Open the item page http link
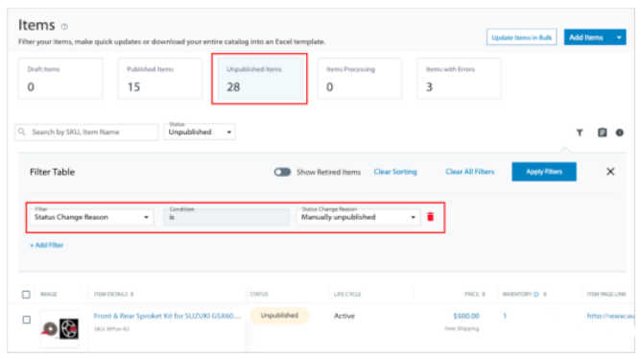Viewport: 641px width, 359px height. click(x=610, y=316)
